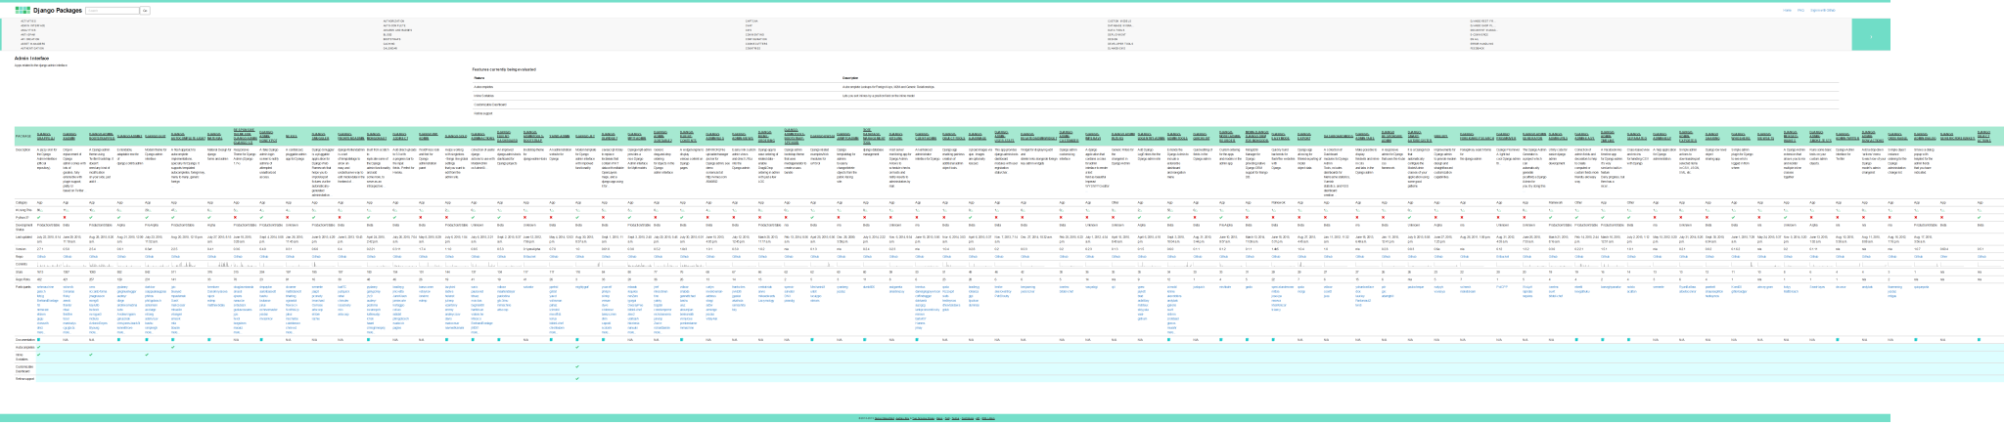
Task: Focus the package search field
Action: (112, 11)
